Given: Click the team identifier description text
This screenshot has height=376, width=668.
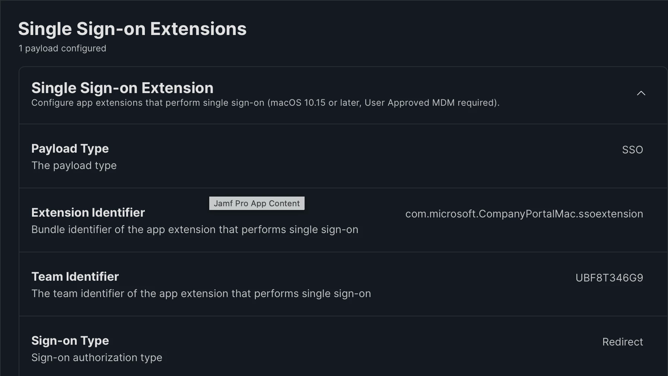Looking at the screenshot, I should (201, 293).
